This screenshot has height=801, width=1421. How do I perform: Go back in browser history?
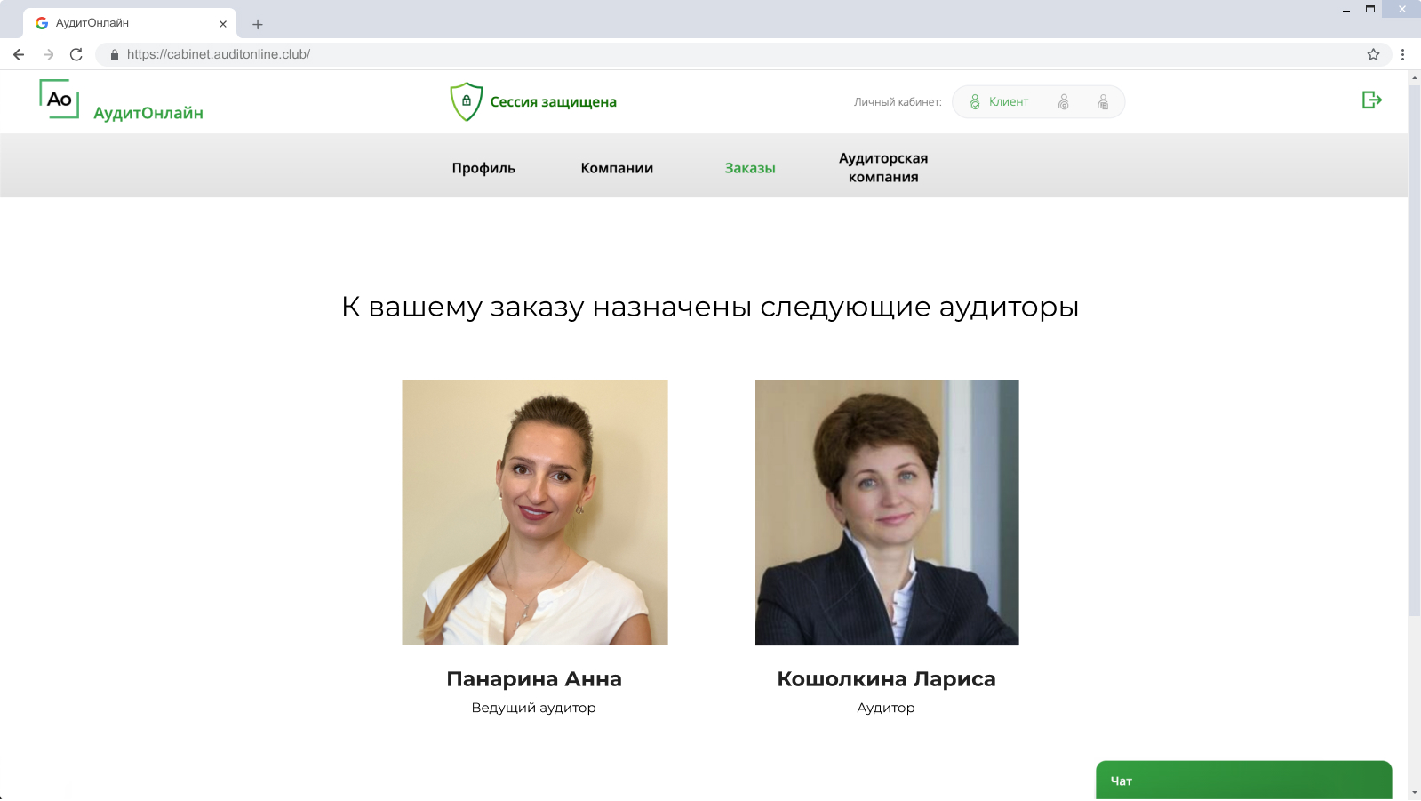pyautogui.click(x=19, y=54)
